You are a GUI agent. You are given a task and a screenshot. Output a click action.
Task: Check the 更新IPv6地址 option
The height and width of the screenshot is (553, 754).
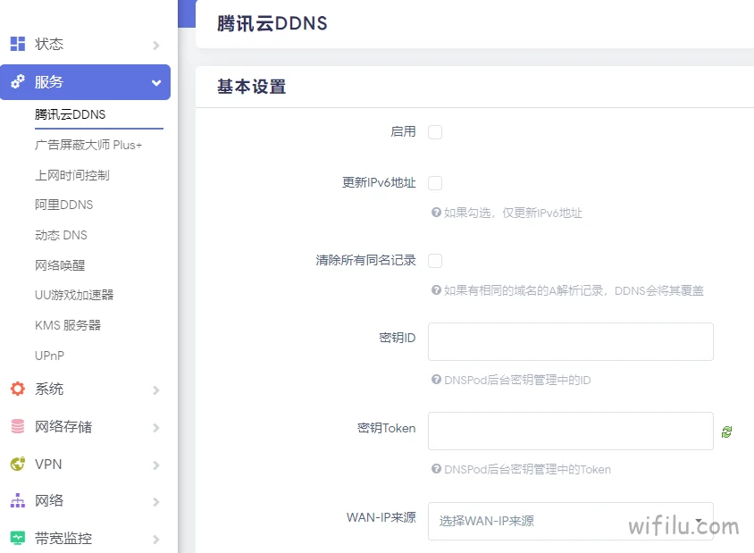(435, 183)
